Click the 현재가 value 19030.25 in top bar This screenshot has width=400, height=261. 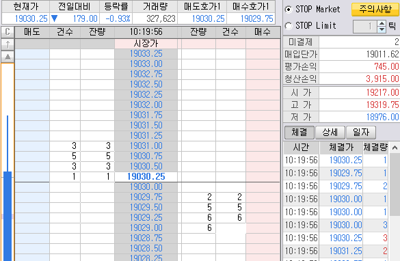(31, 18)
